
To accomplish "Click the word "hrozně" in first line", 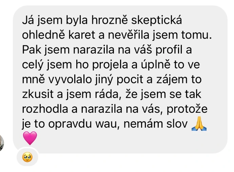I will (110, 20).
